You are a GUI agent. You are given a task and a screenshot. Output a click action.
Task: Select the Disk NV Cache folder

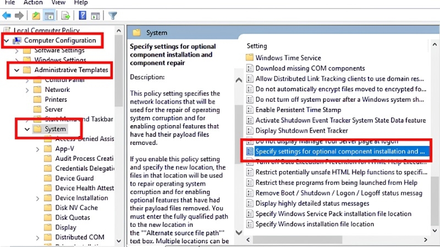pos(76,207)
